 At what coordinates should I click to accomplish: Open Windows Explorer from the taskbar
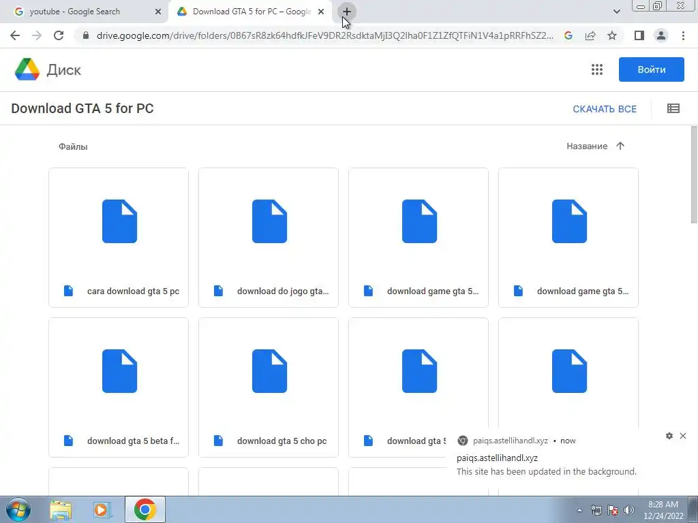(x=61, y=509)
